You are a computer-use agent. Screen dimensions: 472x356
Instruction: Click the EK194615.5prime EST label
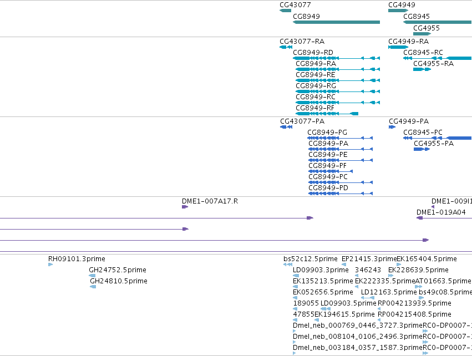pos(344,315)
